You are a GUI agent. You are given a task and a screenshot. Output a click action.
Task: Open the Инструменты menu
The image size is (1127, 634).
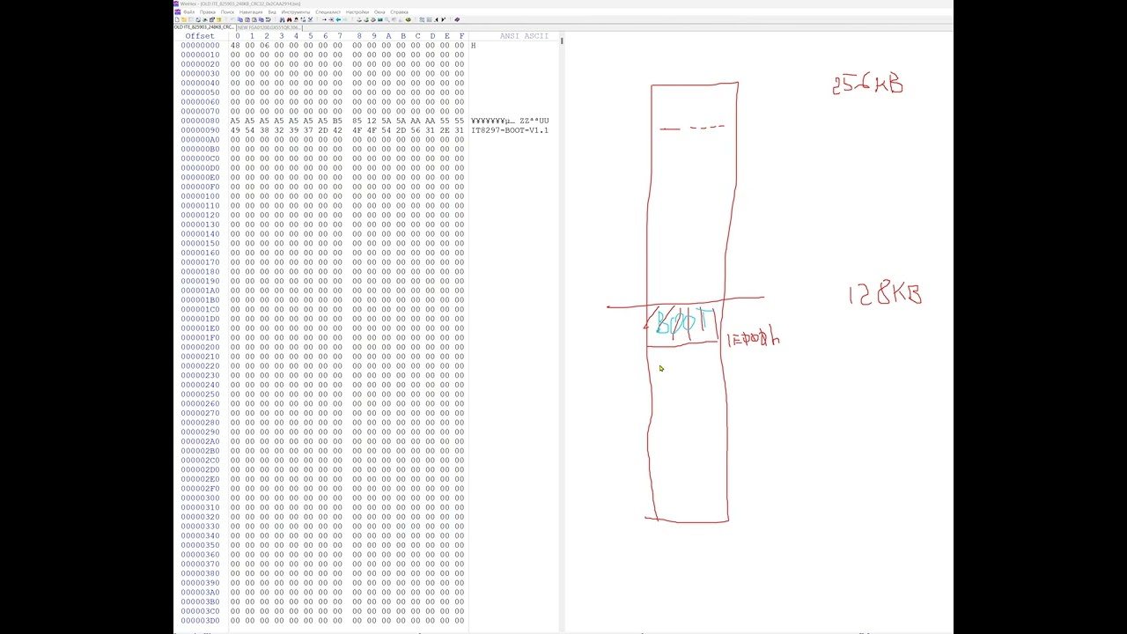[296, 11]
